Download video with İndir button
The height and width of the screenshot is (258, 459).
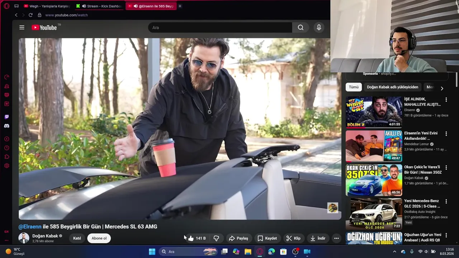tap(318, 238)
